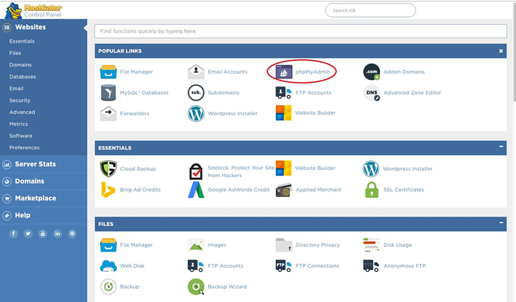The image size is (516, 302).
Task: Open the Backup Wizard green icon
Action: (196, 287)
